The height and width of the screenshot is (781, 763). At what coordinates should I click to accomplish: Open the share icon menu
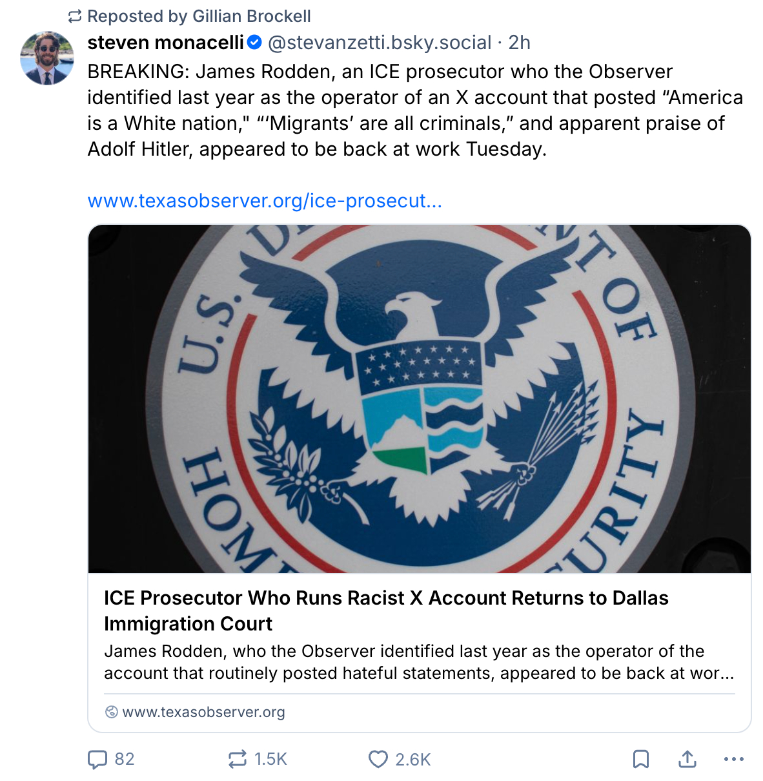click(x=687, y=759)
